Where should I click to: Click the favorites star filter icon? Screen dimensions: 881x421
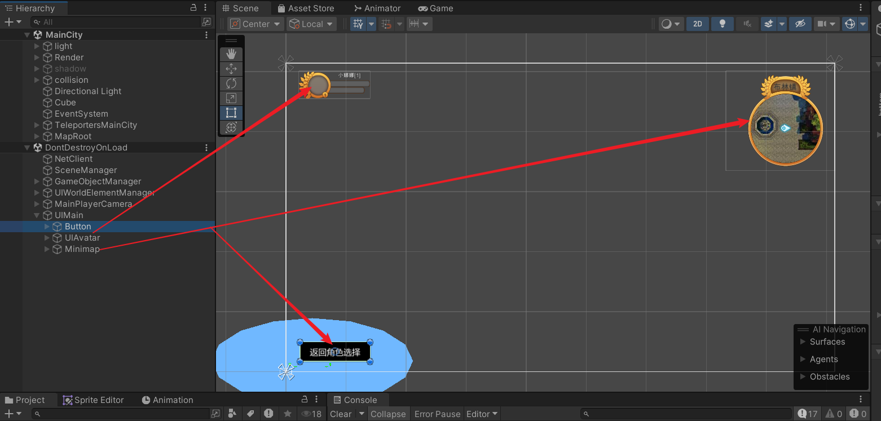point(287,414)
